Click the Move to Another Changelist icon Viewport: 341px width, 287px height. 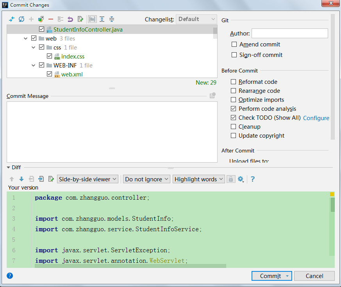coord(41,19)
